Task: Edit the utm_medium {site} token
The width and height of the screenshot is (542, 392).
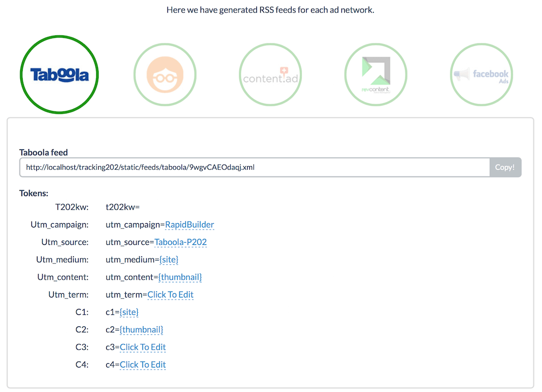Action: click(x=169, y=260)
